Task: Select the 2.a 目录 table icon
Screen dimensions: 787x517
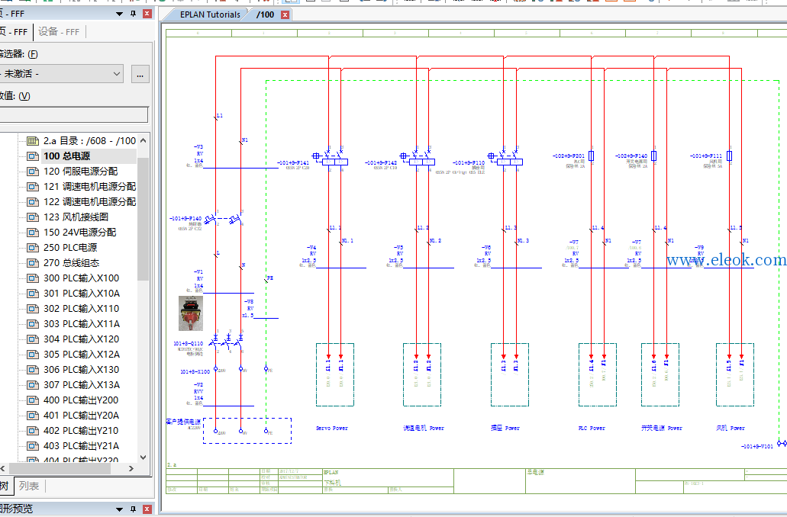Action: [x=33, y=141]
